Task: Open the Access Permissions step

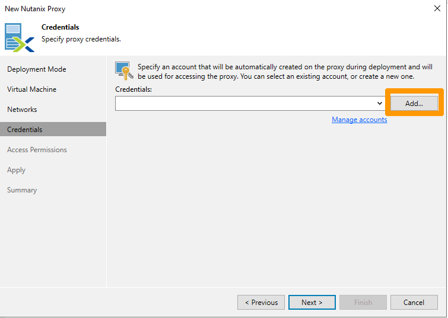Action: (37, 150)
